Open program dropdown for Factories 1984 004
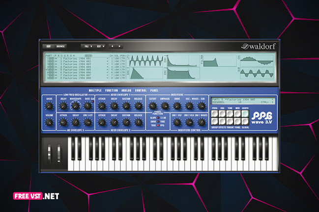Image resolution: width=319 pixels, height=212 pixels. [x=108, y=67]
